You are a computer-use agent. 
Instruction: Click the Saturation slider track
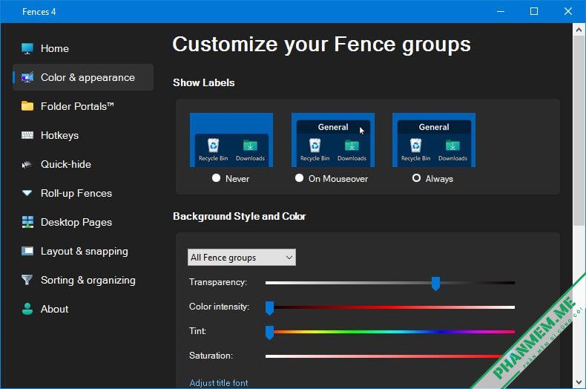point(384,356)
